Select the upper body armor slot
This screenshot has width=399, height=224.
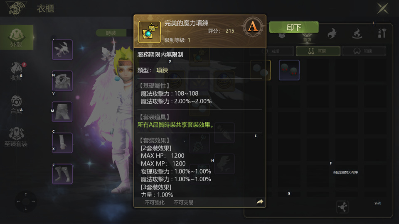62,81
